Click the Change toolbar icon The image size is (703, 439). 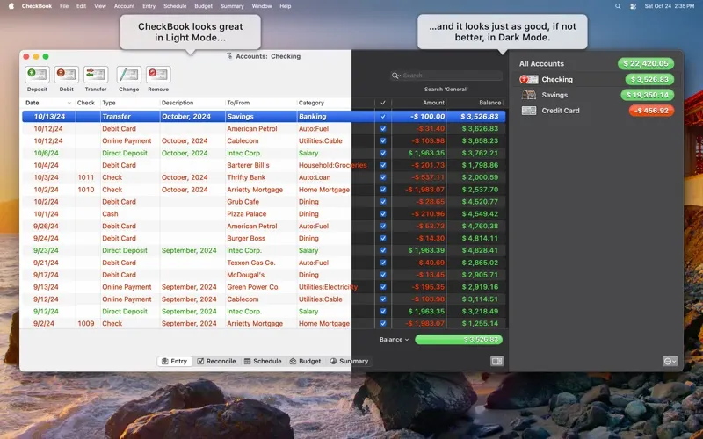click(x=128, y=75)
